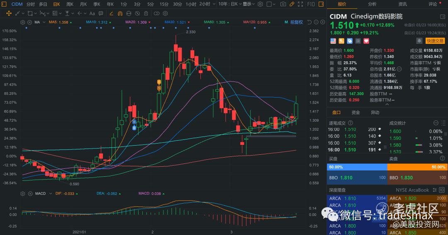
Task: Select the 周K weekly candlestick period
Action: (70, 4)
